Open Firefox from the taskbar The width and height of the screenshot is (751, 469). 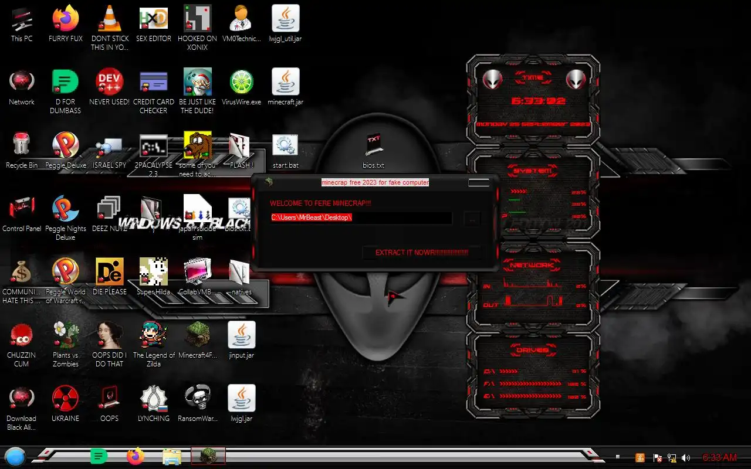click(x=136, y=456)
